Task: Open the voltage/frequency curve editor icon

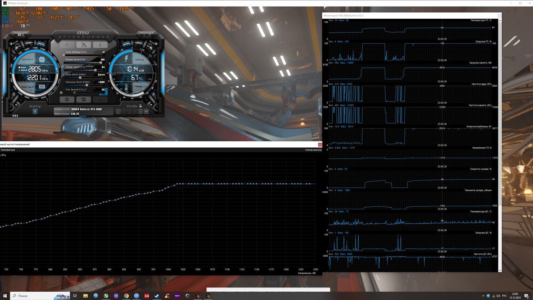Action: click(63, 75)
